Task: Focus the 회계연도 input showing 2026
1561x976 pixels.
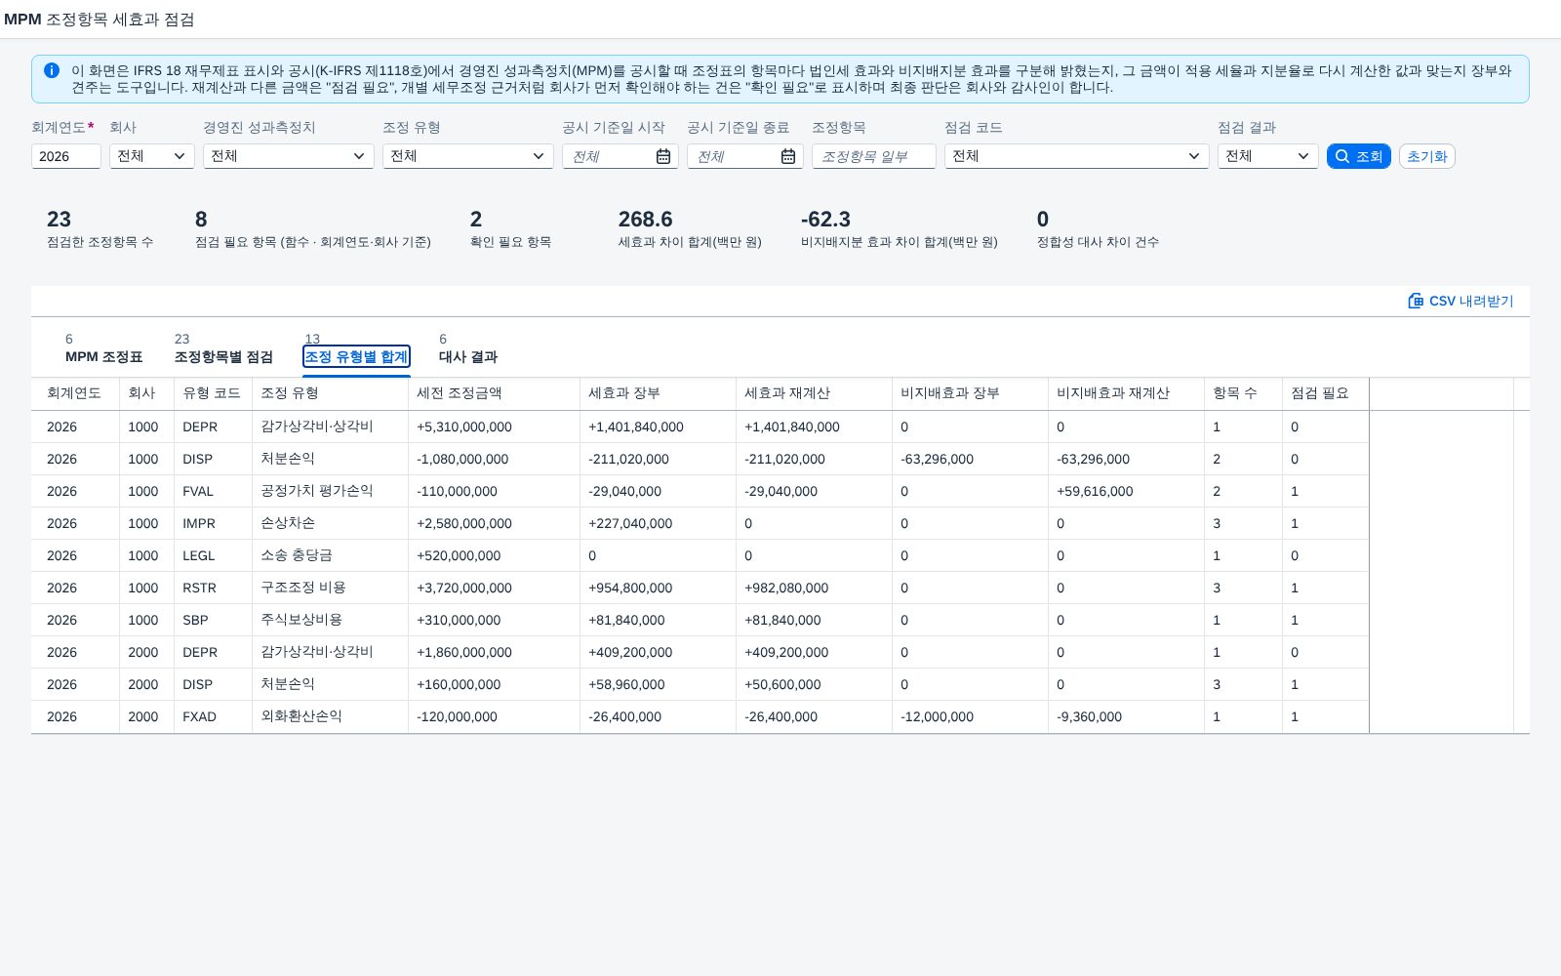Action: click(66, 156)
